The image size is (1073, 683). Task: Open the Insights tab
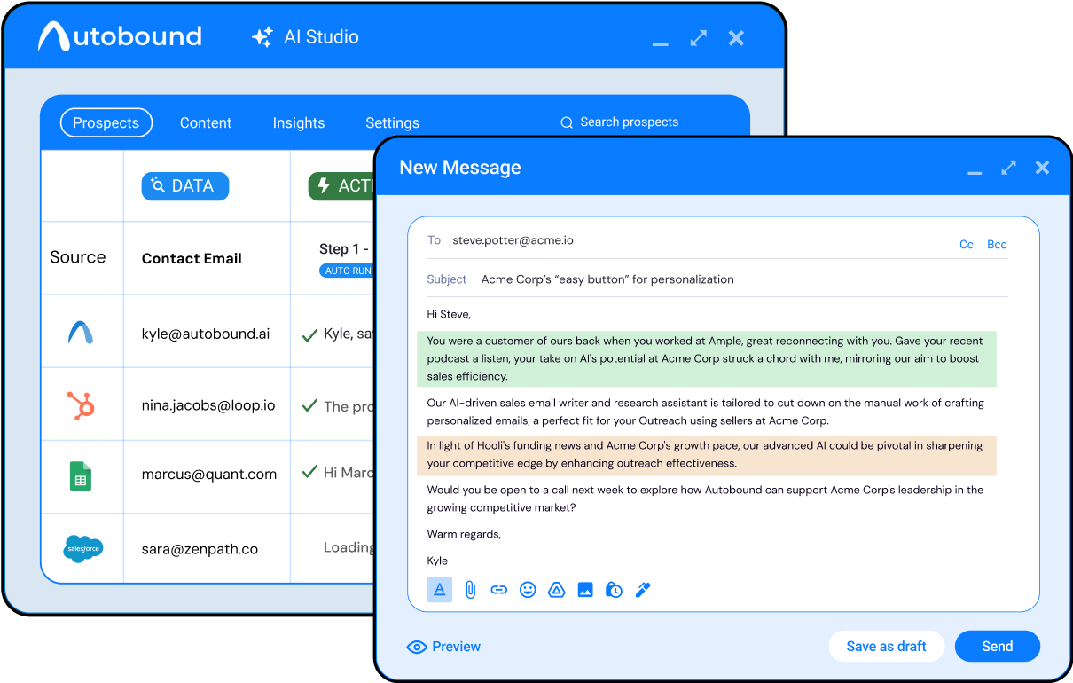point(299,123)
